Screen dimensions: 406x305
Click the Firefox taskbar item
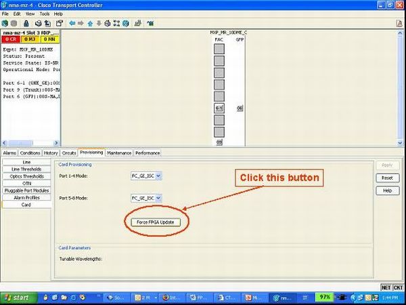click(x=171, y=298)
